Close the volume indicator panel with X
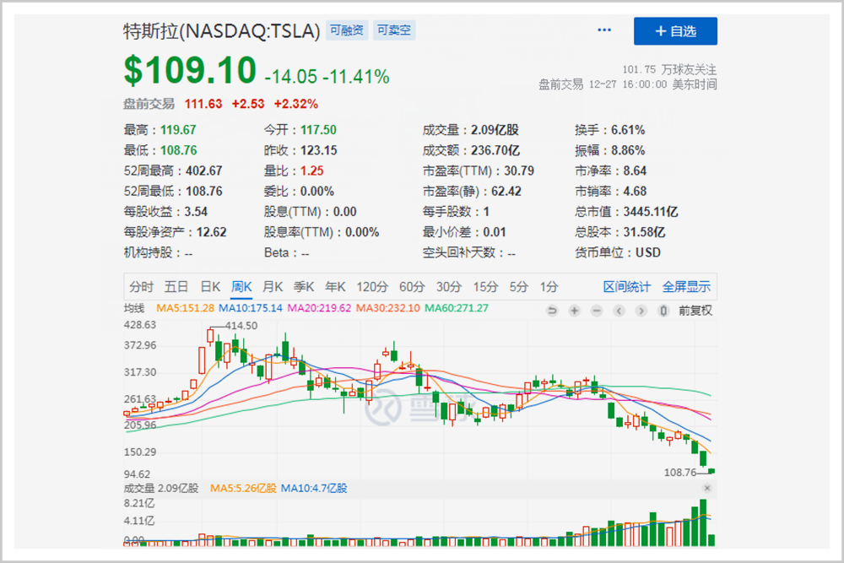The width and height of the screenshot is (844, 563). [707, 488]
